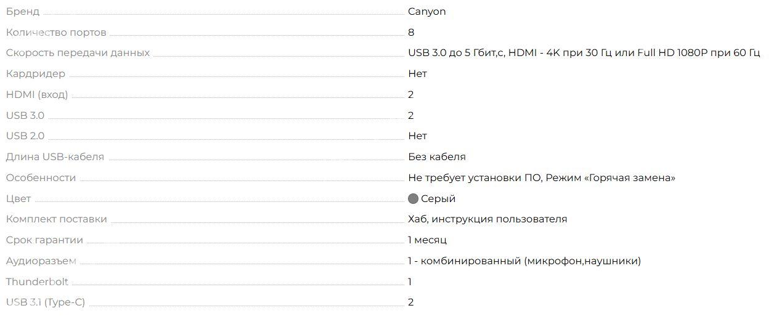Click the USB 3.1 (Type-C) label
This screenshot has height=332, width=771.
[x=46, y=302]
